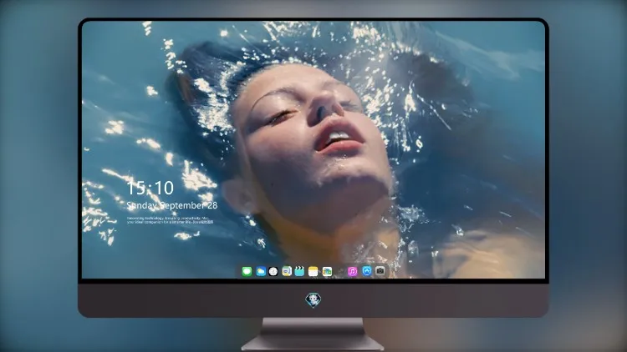The width and height of the screenshot is (627, 352).
Task: Click the diamond logo on monitor chin
Action: [x=313, y=300]
